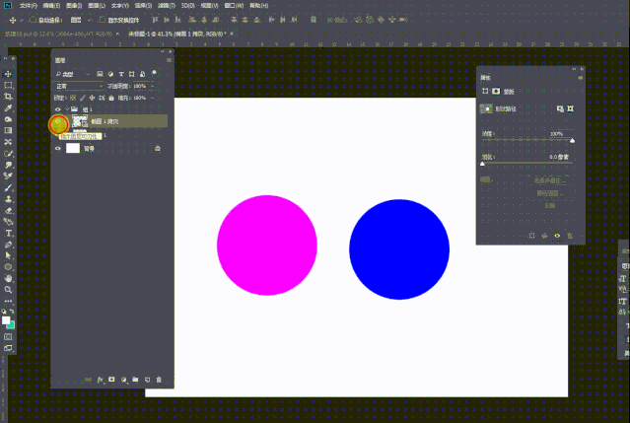Click the delete layer trash icon
630x423 pixels.
(159, 379)
